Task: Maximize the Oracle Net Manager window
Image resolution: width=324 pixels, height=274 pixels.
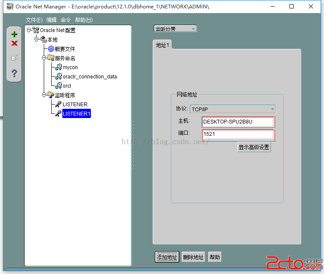Action: pos(292,7)
